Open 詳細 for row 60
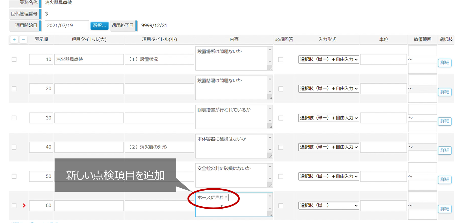The height and width of the screenshot is (223, 462). point(444,209)
